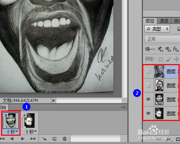This screenshot has height=144, width=180.
Task: Click the 图层 1 layer name
Action: pyautogui.click(x=173, y=100)
